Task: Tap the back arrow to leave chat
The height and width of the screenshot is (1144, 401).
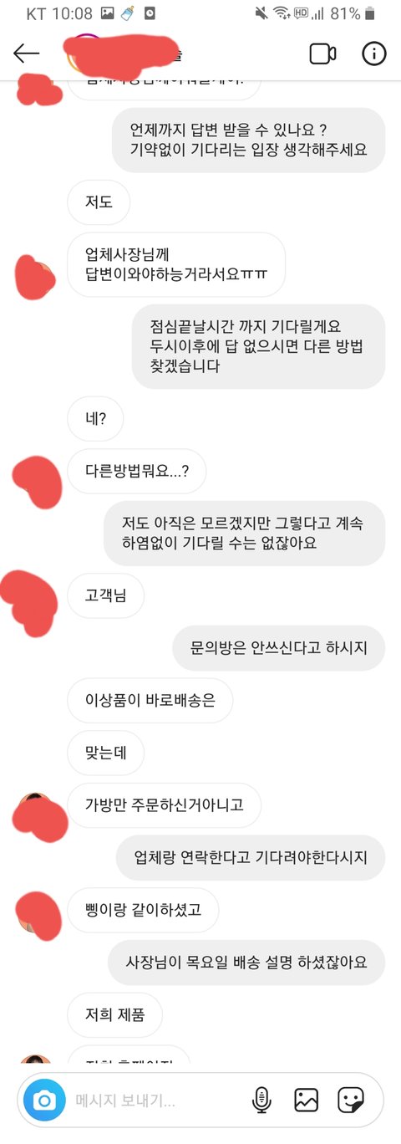Action: [x=26, y=54]
